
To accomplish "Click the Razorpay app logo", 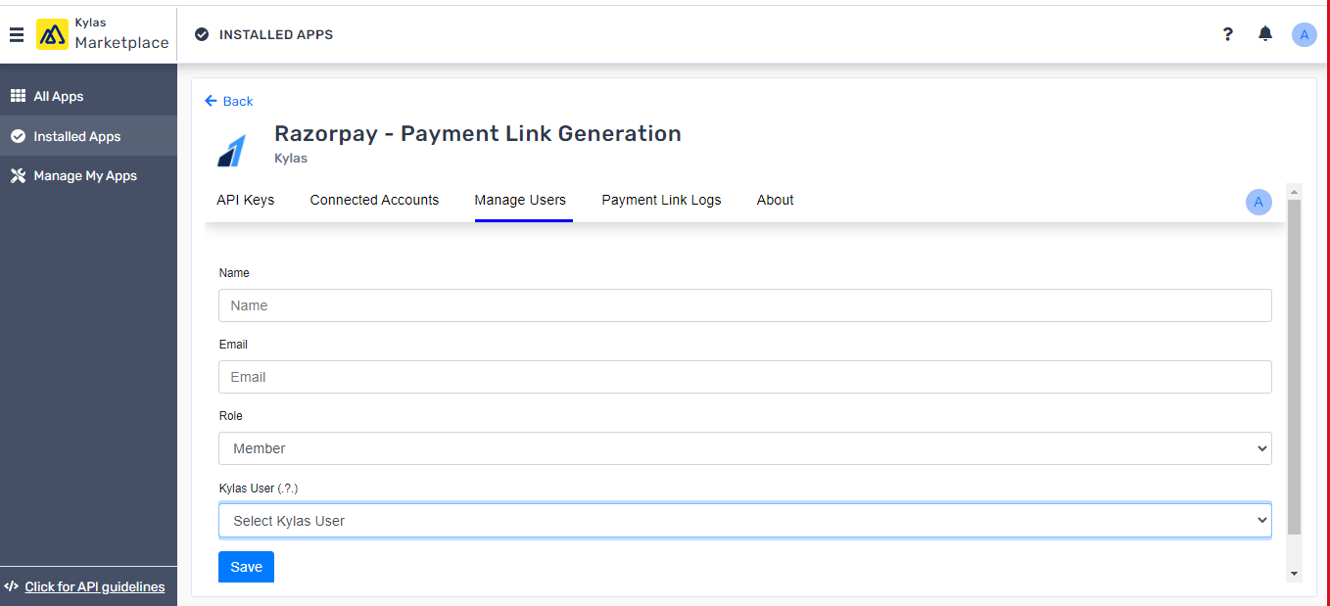I will click(x=232, y=151).
